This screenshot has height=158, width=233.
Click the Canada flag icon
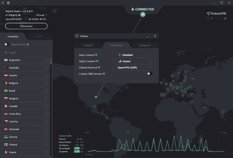[6, 106]
